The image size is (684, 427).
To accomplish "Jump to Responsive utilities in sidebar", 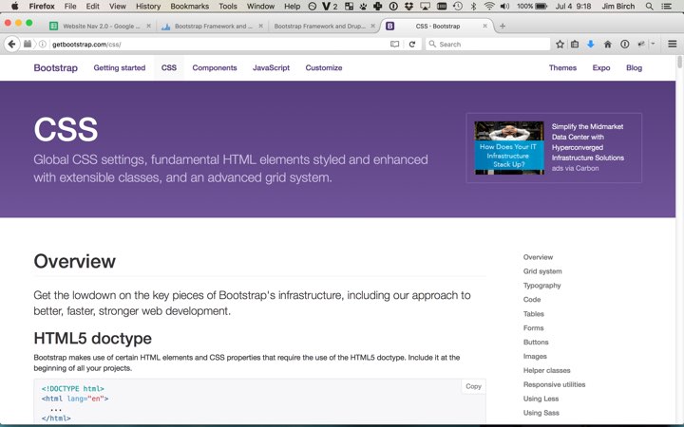I will [x=555, y=384].
